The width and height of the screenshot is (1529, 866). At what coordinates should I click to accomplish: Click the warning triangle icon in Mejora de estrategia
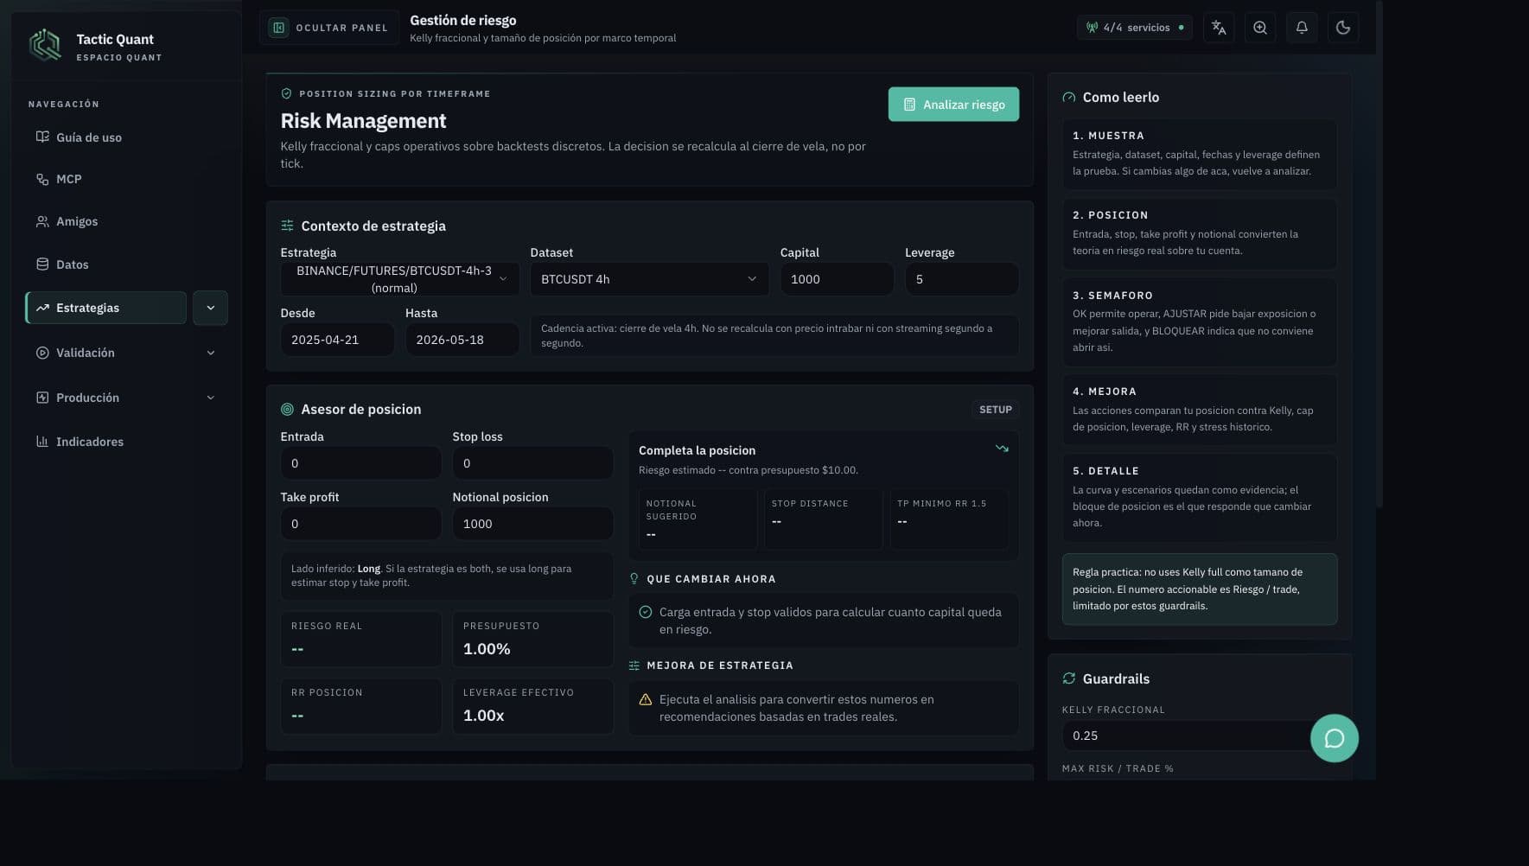pos(645,699)
